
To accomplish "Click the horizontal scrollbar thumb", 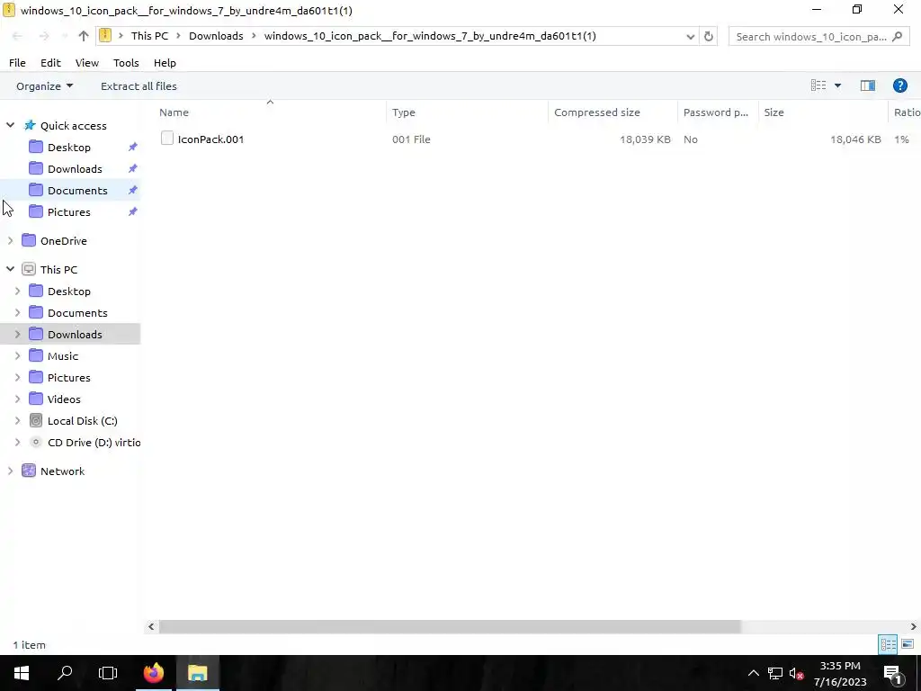I will pyautogui.click(x=450, y=626).
